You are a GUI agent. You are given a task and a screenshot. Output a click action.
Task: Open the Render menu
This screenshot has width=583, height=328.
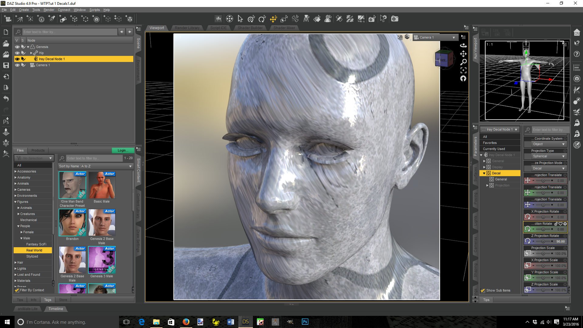(x=49, y=10)
